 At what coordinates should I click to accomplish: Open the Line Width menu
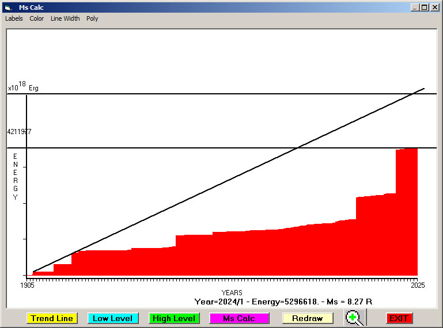click(x=65, y=18)
